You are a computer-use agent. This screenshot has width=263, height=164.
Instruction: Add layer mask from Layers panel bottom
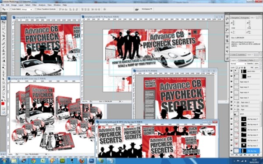(x=241, y=155)
